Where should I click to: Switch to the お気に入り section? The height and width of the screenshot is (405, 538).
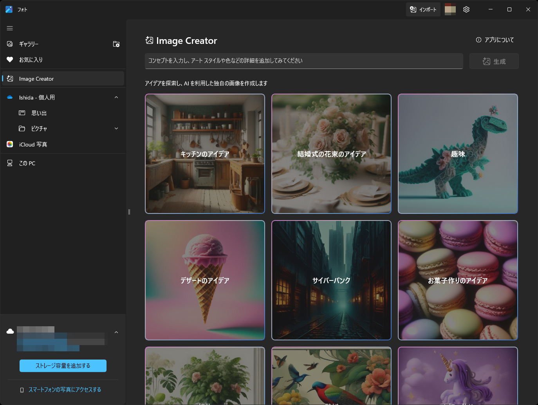(31, 60)
